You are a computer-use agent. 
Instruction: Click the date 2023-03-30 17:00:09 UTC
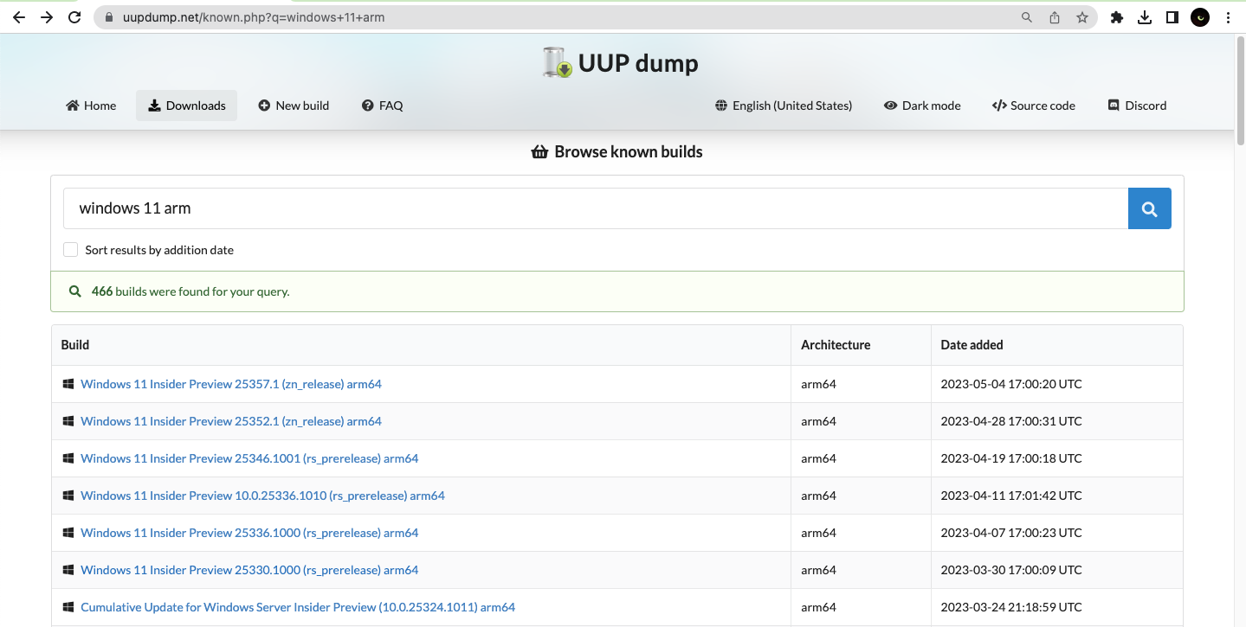tap(1011, 570)
